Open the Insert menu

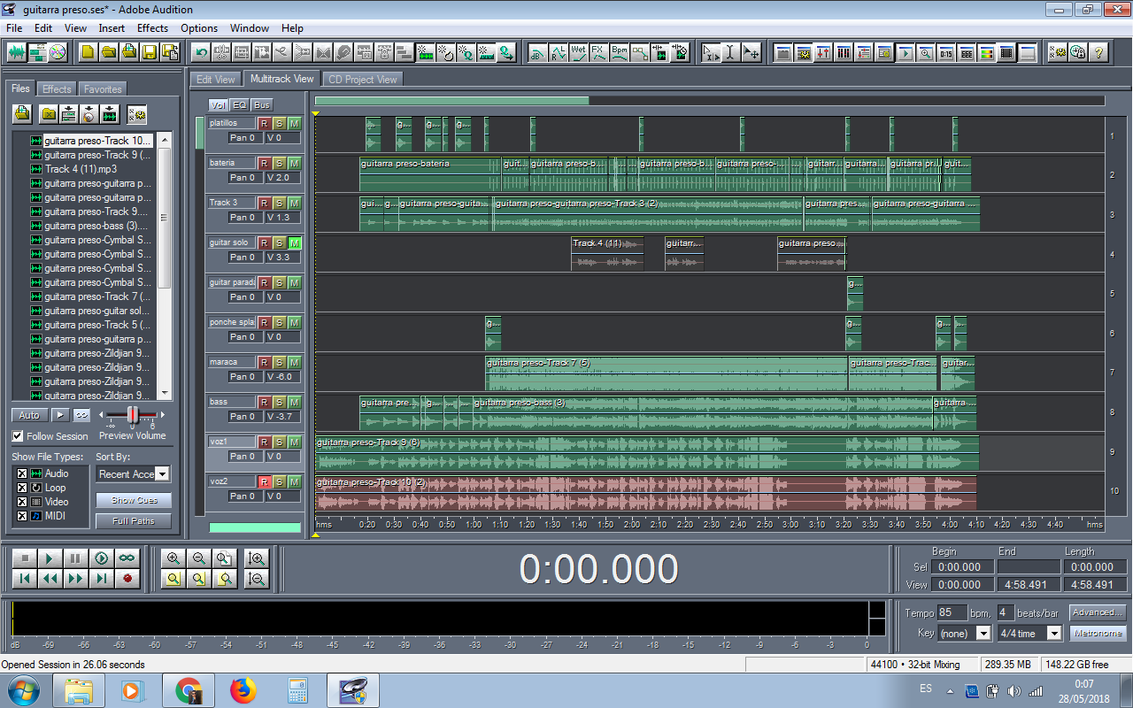coord(112,28)
